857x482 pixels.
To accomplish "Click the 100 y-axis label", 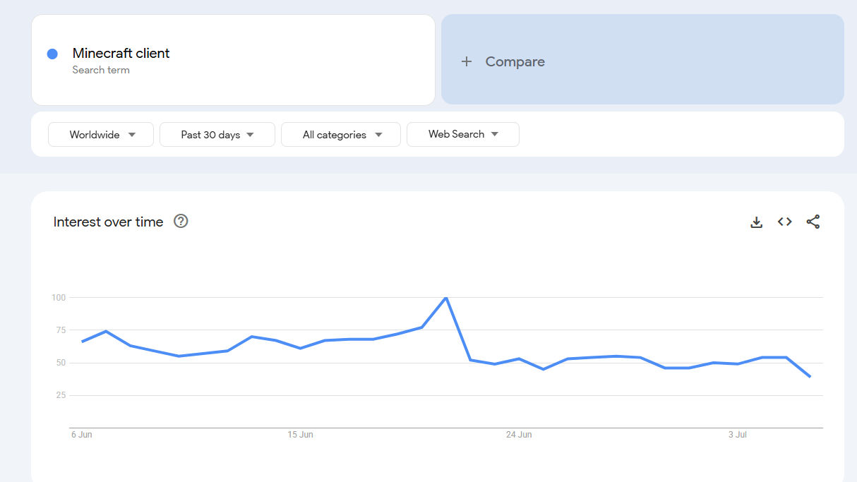I will (x=59, y=298).
